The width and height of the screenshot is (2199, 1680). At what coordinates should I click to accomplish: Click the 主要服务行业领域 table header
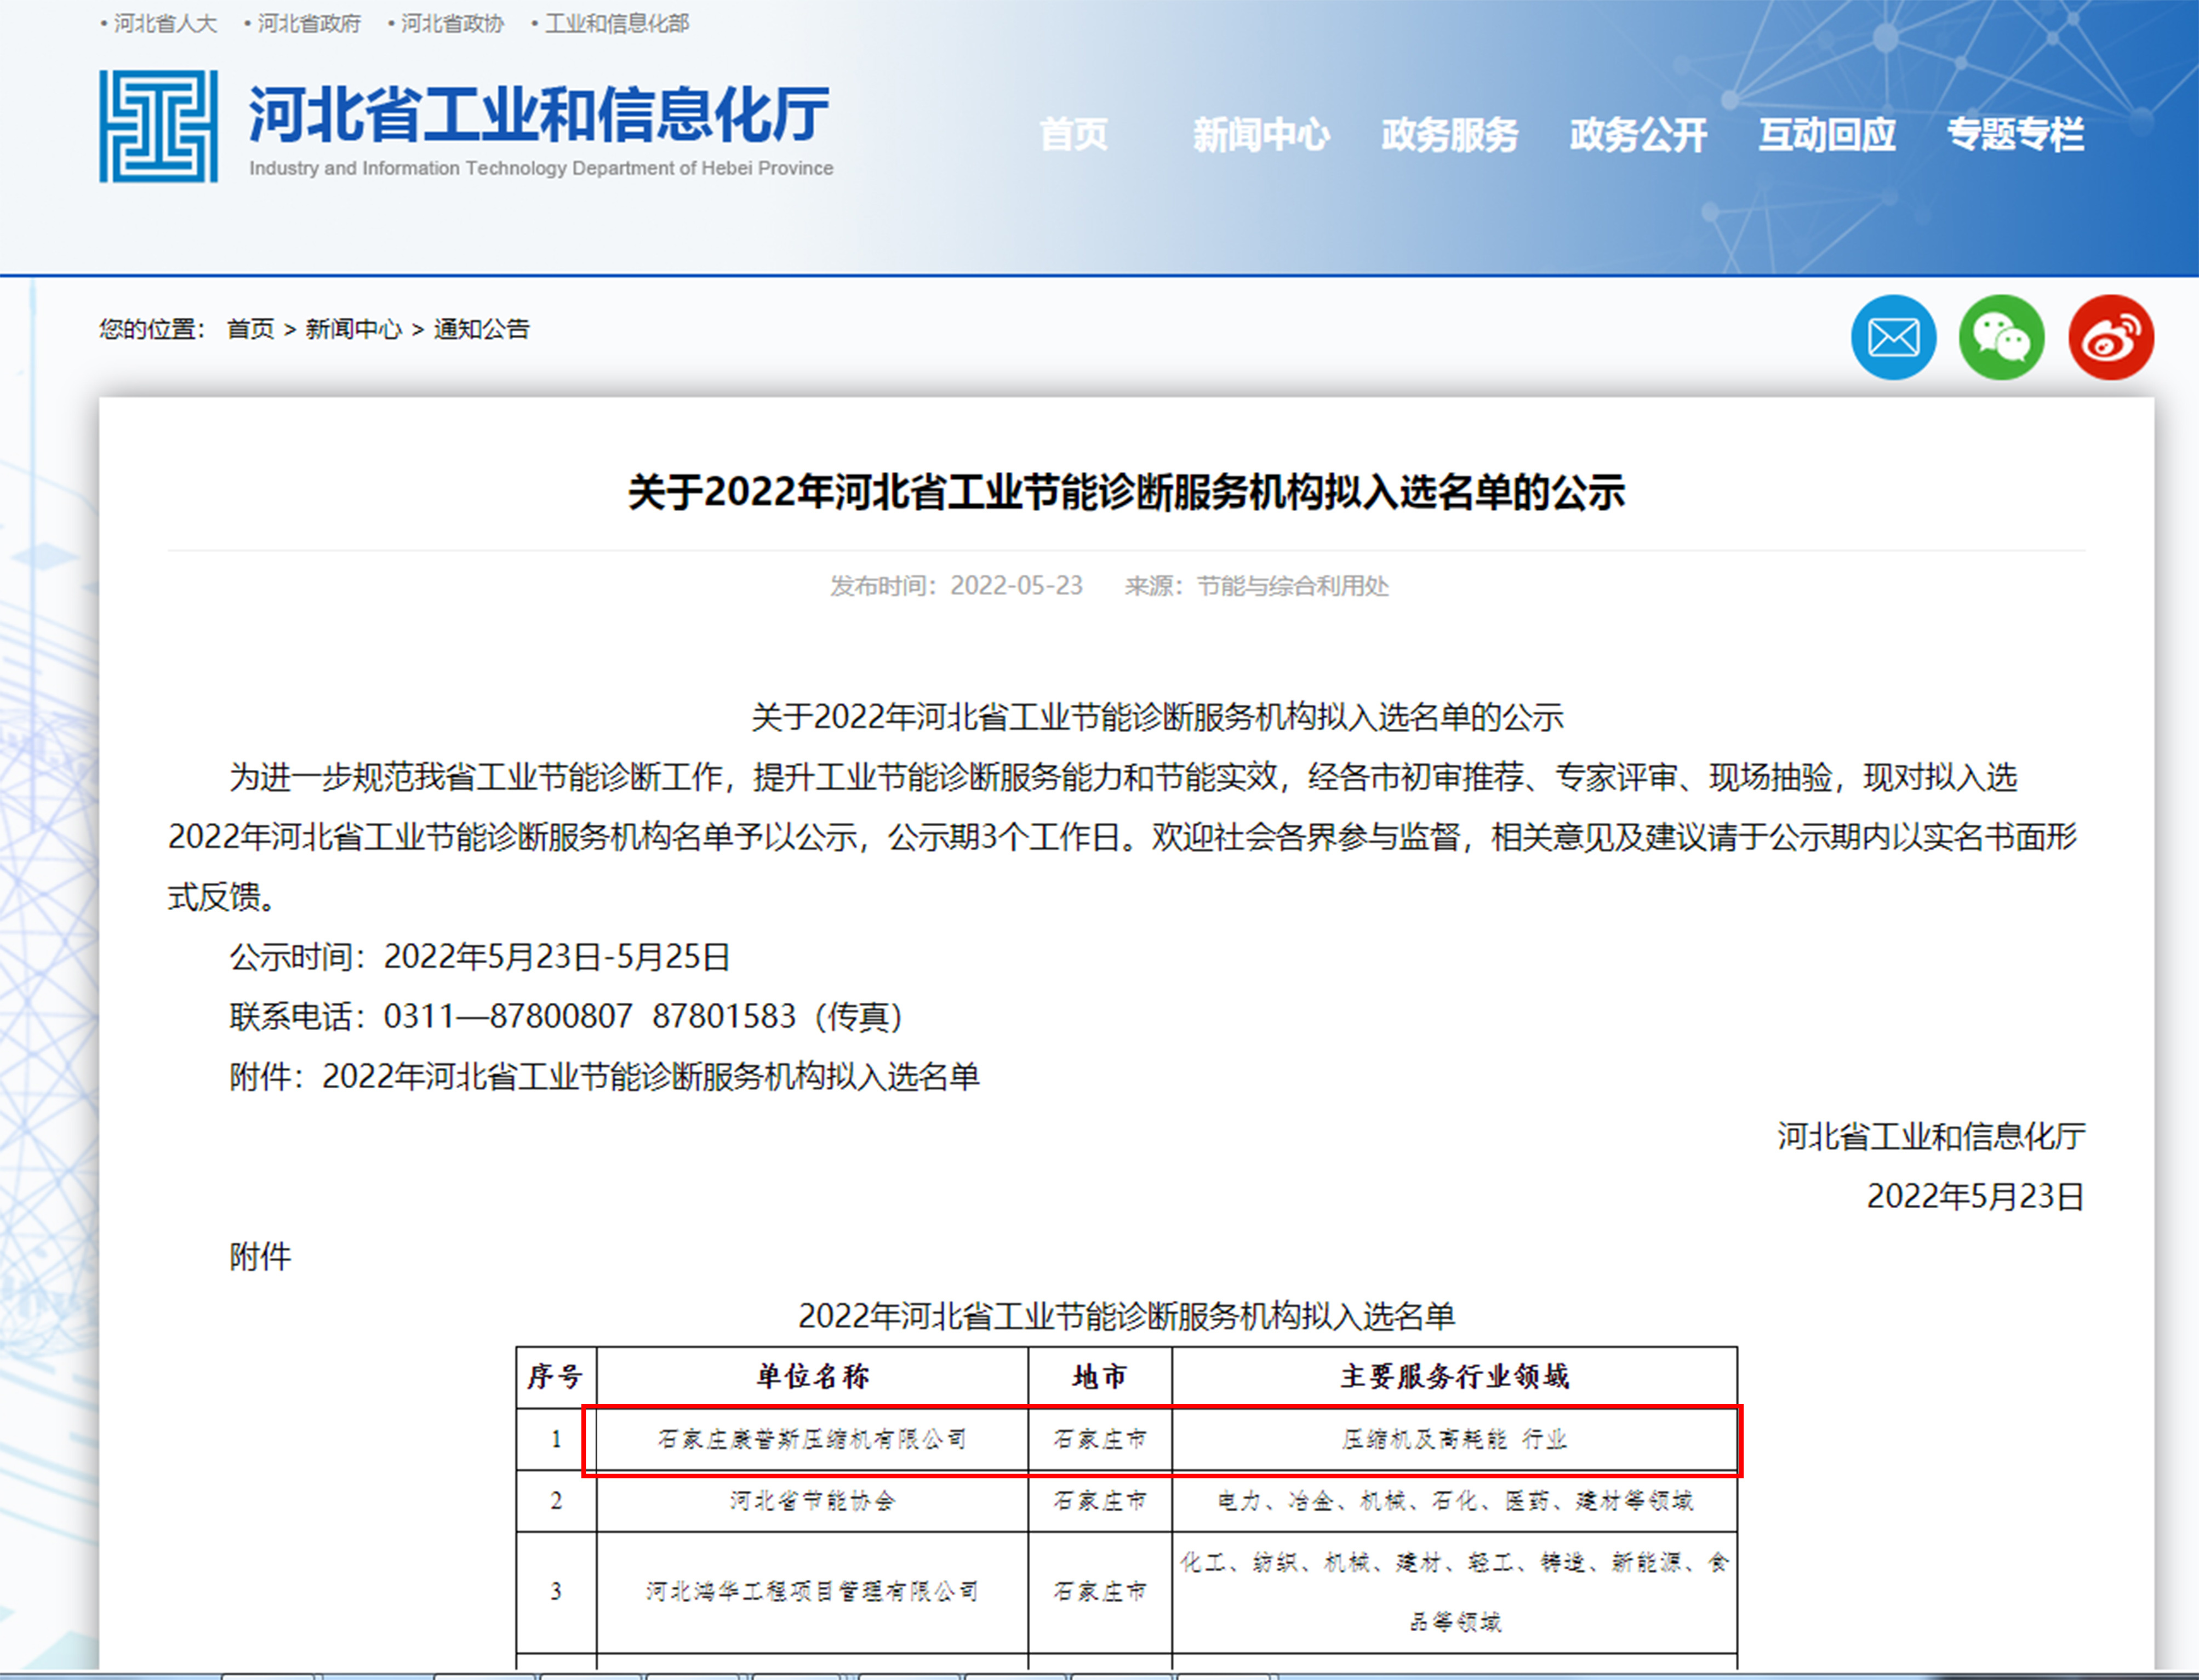1455,1377
